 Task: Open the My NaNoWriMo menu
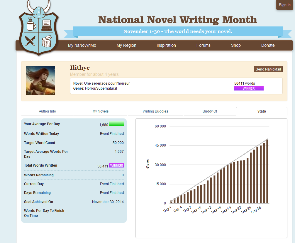(82, 45)
